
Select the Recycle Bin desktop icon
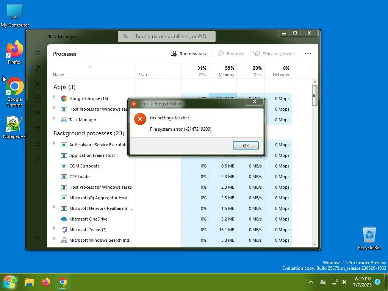[x=369, y=238]
